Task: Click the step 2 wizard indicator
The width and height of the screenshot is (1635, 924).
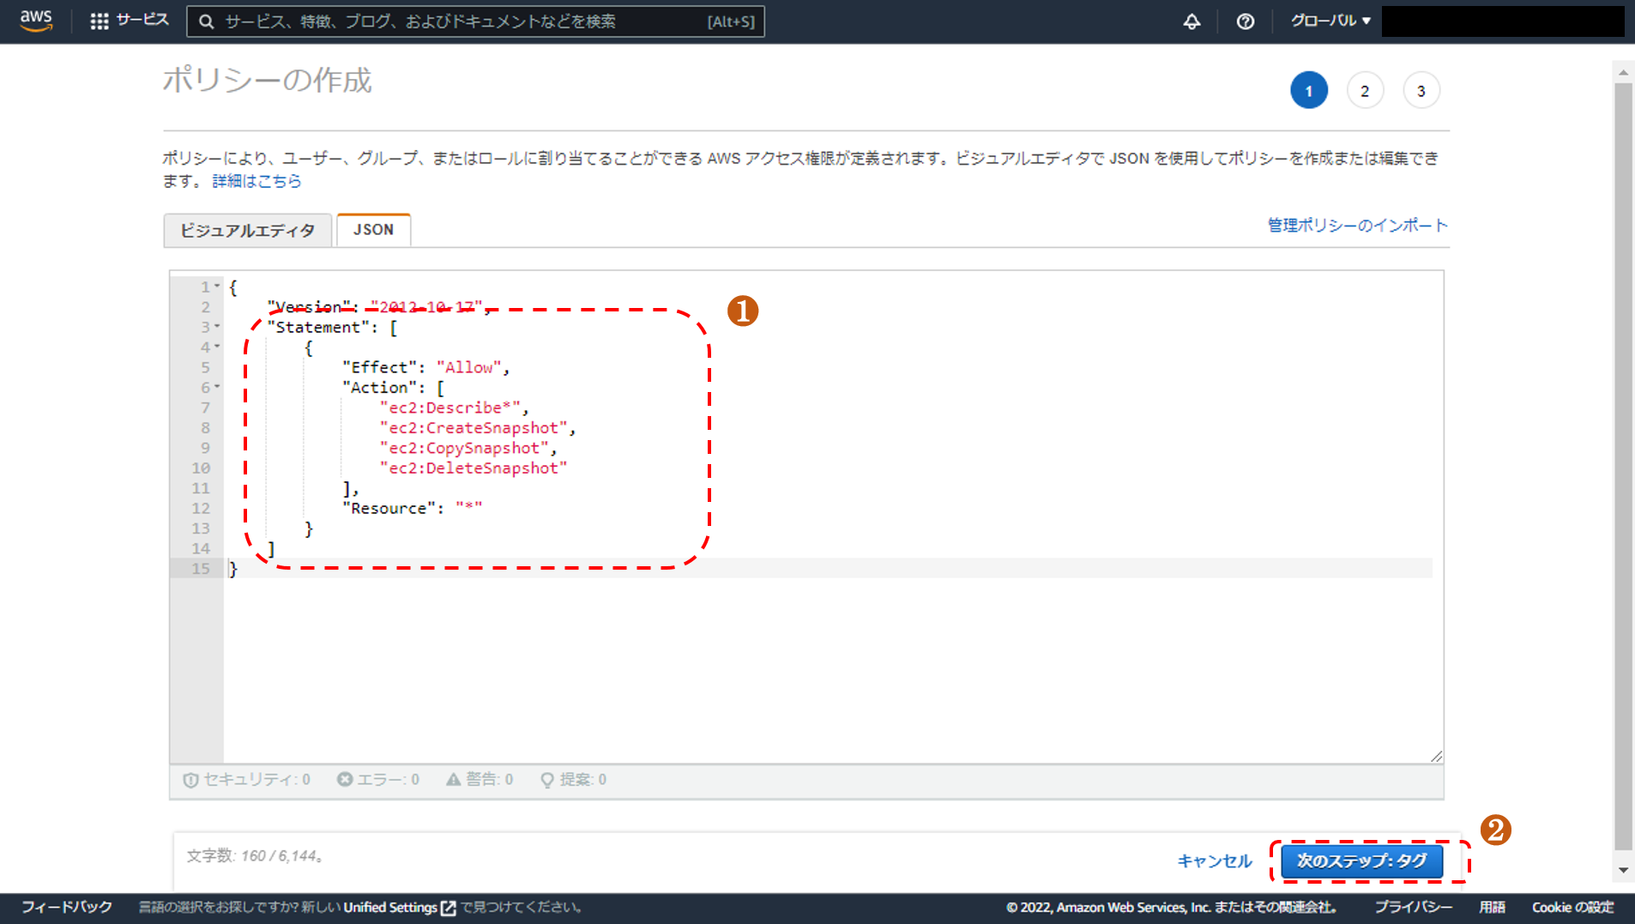Action: click(x=1364, y=91)
